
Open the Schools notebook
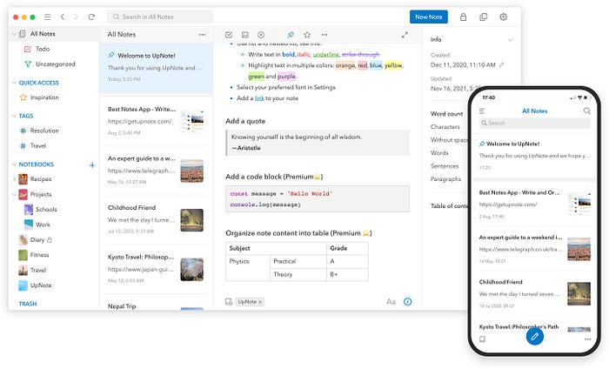coord(46,210)
